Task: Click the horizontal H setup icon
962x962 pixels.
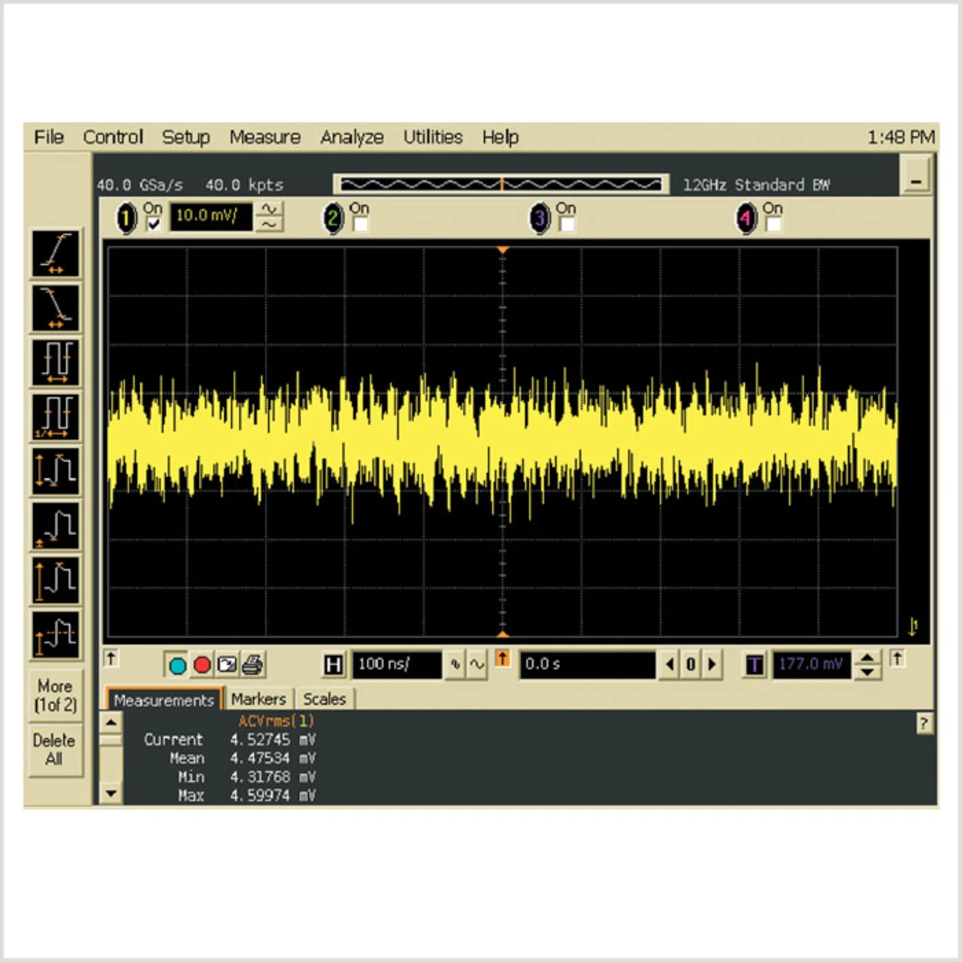Action: [333, 665]
